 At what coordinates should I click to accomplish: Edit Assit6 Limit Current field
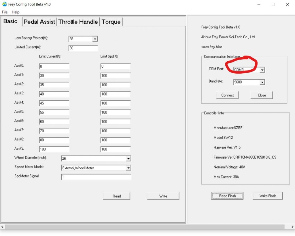pyautogui.click(x=54, y=121)
